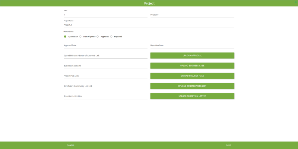Click the Project Plan Link field
The width and height of the screenshot is (298, 149).
coord(105,76)
